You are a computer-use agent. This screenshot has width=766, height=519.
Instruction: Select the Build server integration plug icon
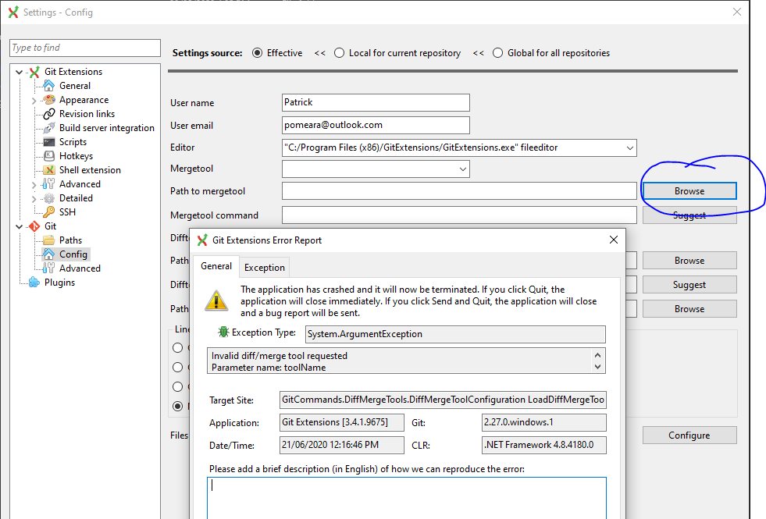(47, 127)
